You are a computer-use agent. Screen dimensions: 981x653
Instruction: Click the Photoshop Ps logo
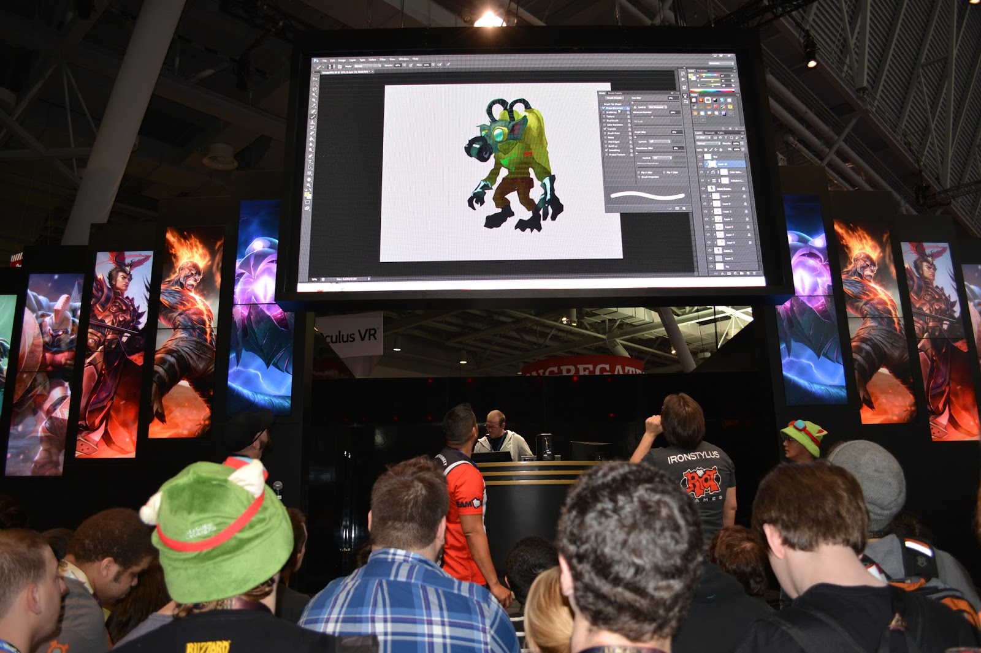tap(316, 60)
